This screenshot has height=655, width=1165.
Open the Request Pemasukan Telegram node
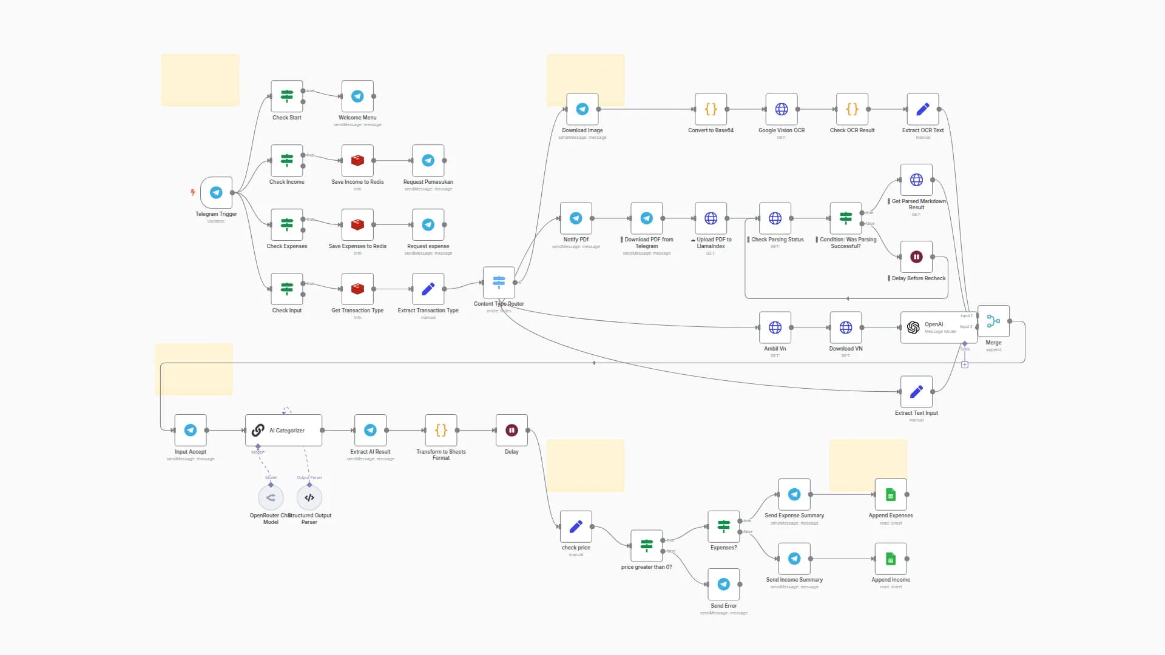coord(428,161)
